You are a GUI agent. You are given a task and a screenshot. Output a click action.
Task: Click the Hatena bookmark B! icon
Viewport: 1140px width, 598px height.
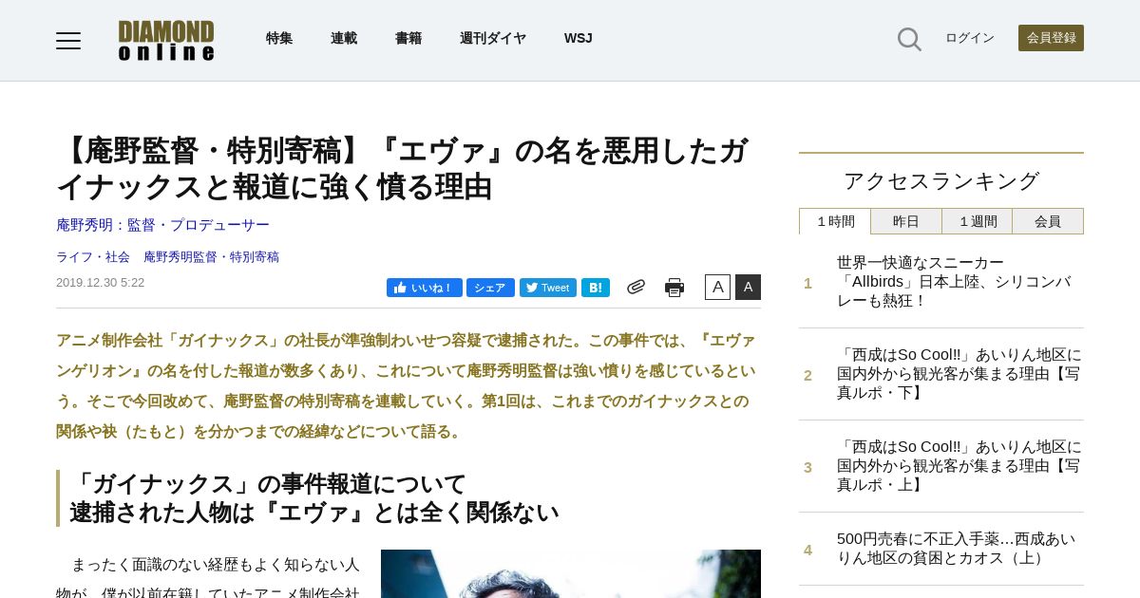(596, 288)
